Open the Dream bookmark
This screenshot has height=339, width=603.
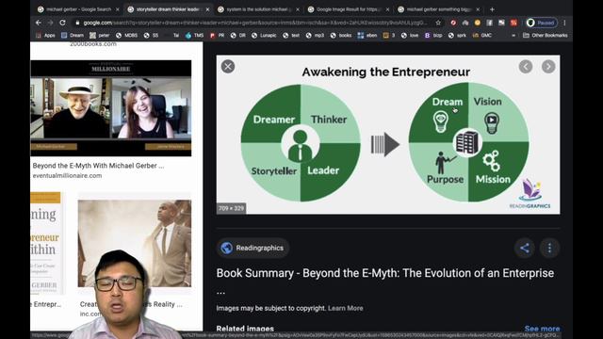coord(73,36)
